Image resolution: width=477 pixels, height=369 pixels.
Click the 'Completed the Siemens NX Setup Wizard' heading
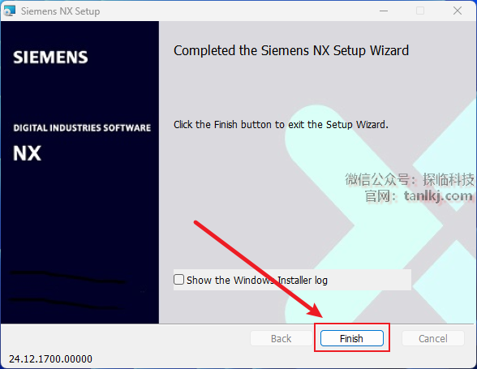(x=291, y=50)
